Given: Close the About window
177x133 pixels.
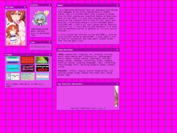Looking at the screenshot, I should [x=117, y=5].
